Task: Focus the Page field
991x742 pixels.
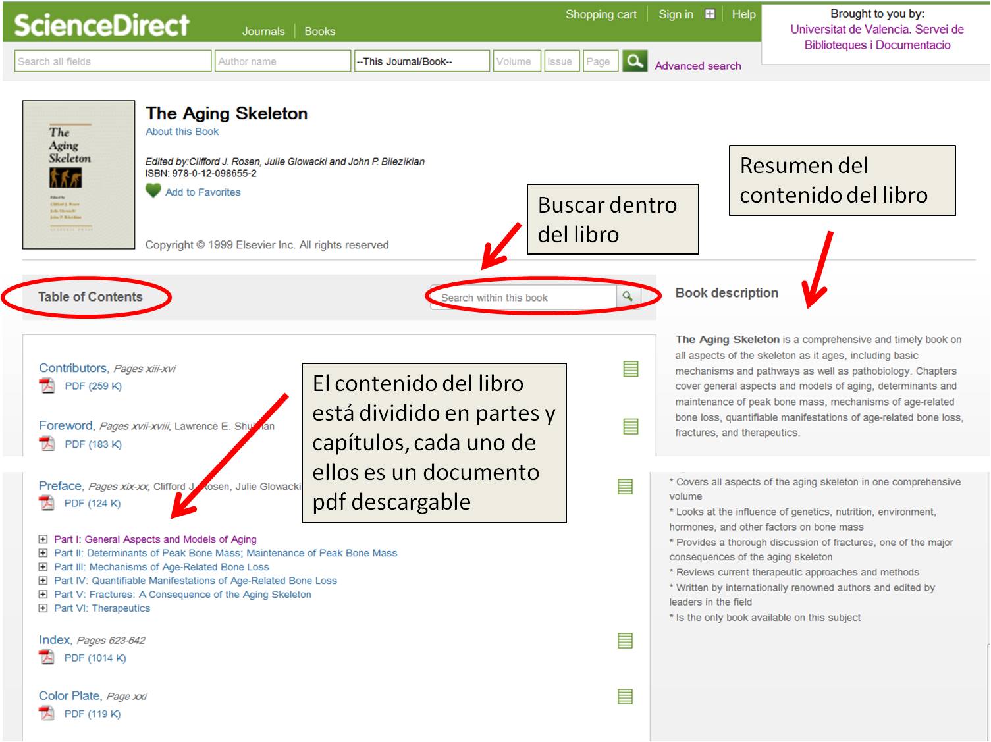Action: pyautogui.click(x=601, y=61)
